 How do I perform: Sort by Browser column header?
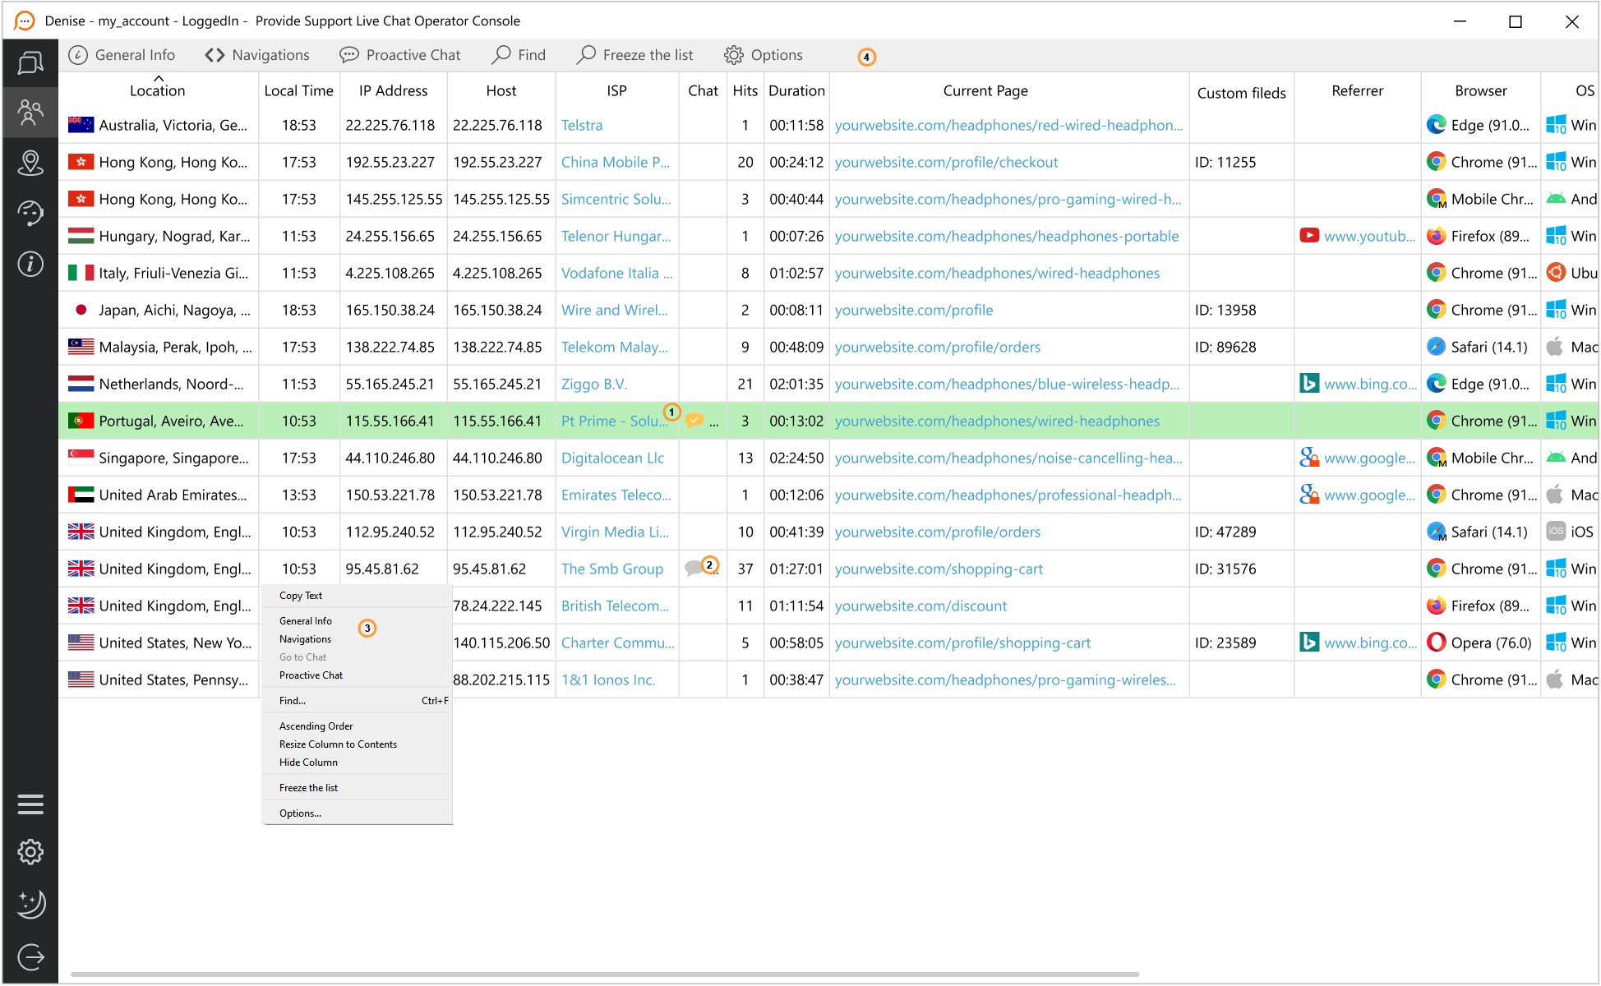pyautogui.click(x=1481, y=90)
